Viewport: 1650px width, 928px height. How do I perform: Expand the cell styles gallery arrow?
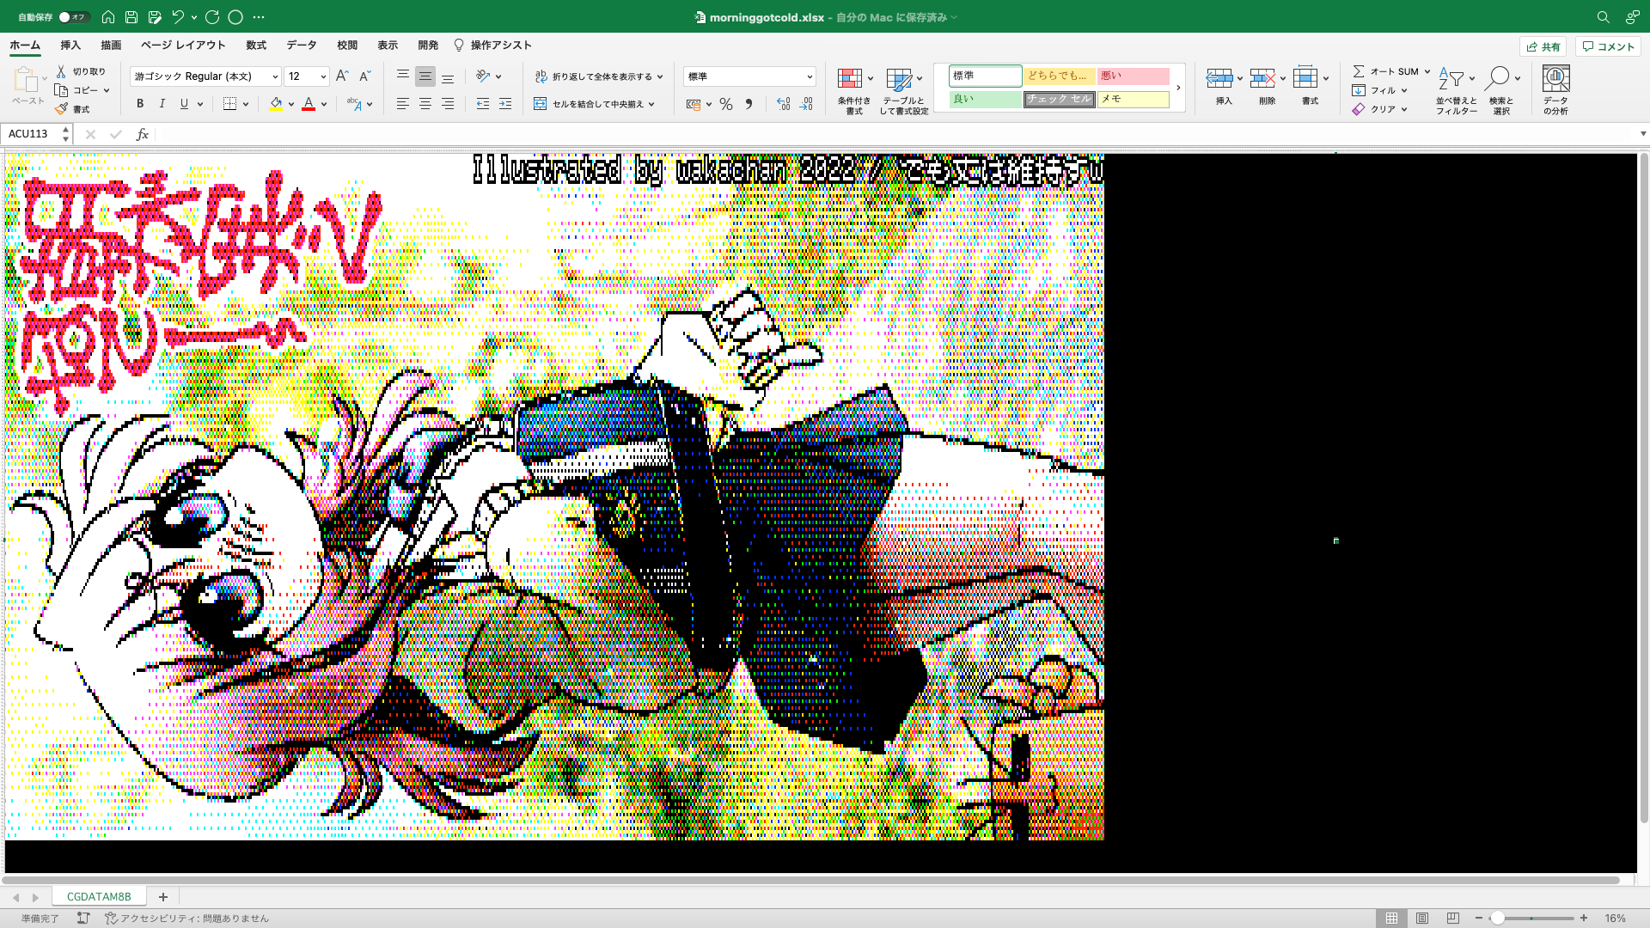click(1178, 88)
